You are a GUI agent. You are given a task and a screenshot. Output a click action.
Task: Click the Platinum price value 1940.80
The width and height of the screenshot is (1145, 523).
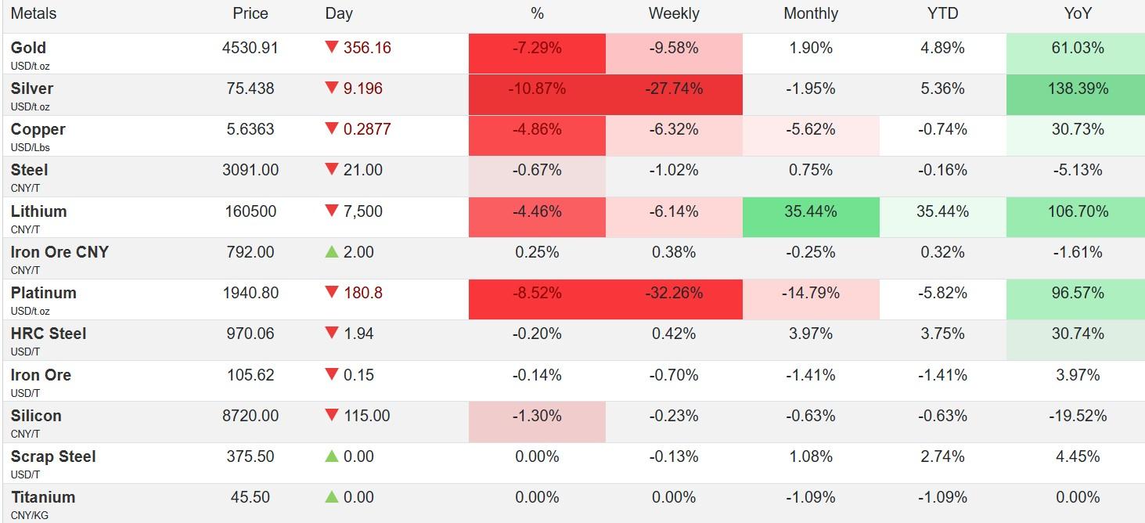click(x=250, y=293)
